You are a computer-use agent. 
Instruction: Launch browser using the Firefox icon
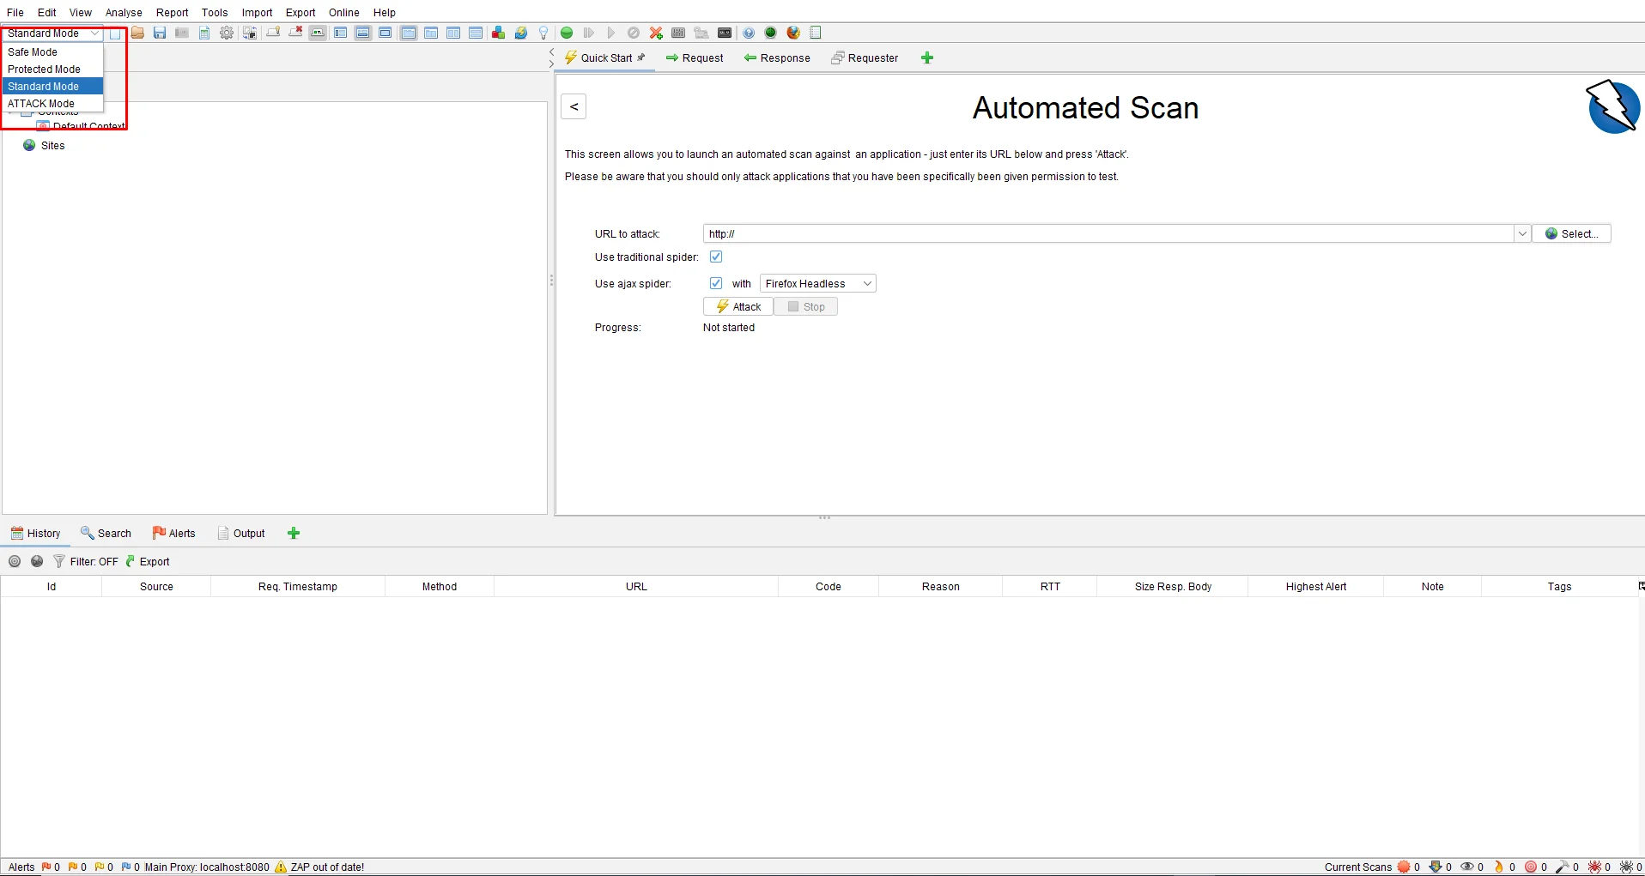793,33
